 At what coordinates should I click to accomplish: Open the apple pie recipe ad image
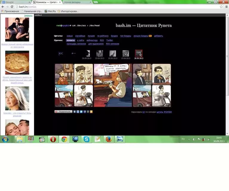(17, 62)
